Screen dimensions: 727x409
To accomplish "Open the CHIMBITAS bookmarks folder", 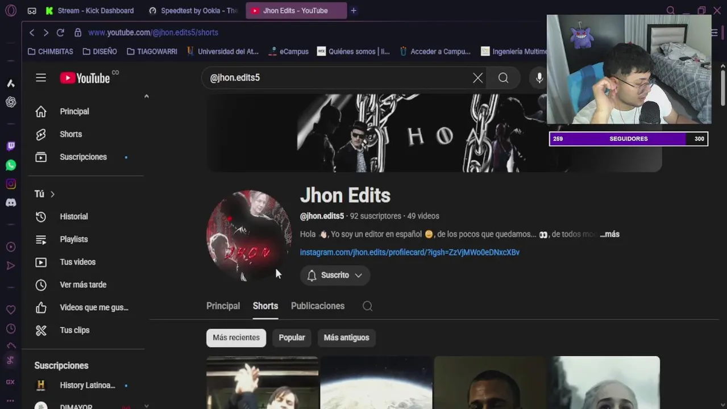I will pos(50,52).
